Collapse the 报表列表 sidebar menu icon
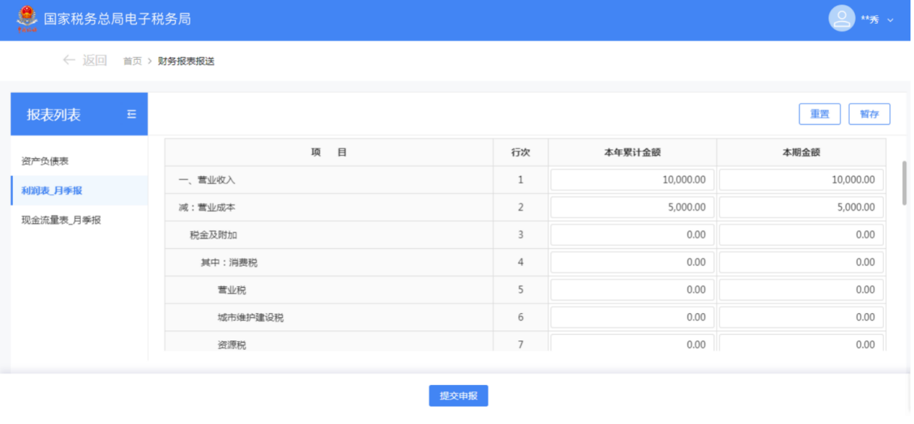The image size is (914, 424). point(131,114)
